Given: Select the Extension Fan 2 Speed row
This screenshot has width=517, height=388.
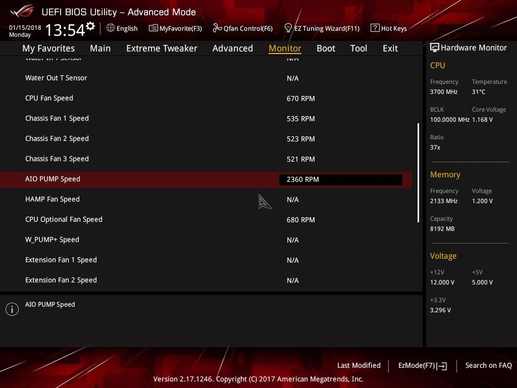Looking at the screenshot, I should click(x=206, y=280).
